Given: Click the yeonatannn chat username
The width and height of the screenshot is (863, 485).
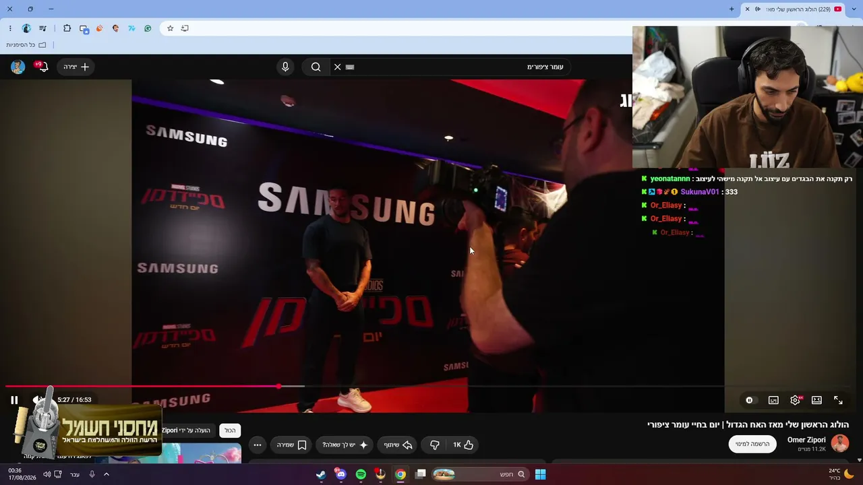Looking at the screenshot, I should coord(670,179).
